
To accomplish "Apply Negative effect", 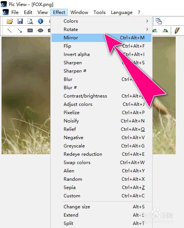I will [101, 138].
